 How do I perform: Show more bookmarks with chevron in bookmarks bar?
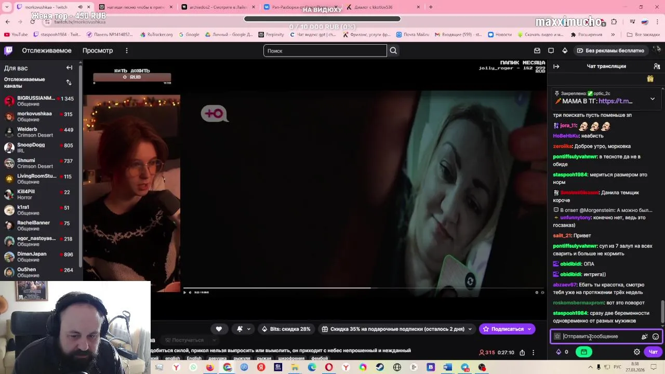pos(613,35)
